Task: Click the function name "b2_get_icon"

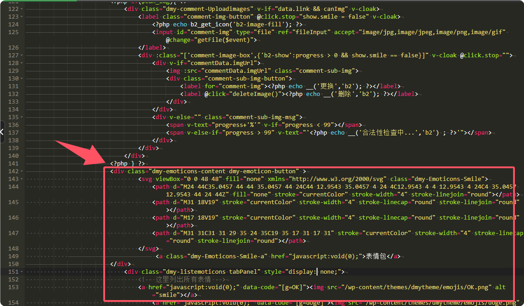Action: click(210, 25)
